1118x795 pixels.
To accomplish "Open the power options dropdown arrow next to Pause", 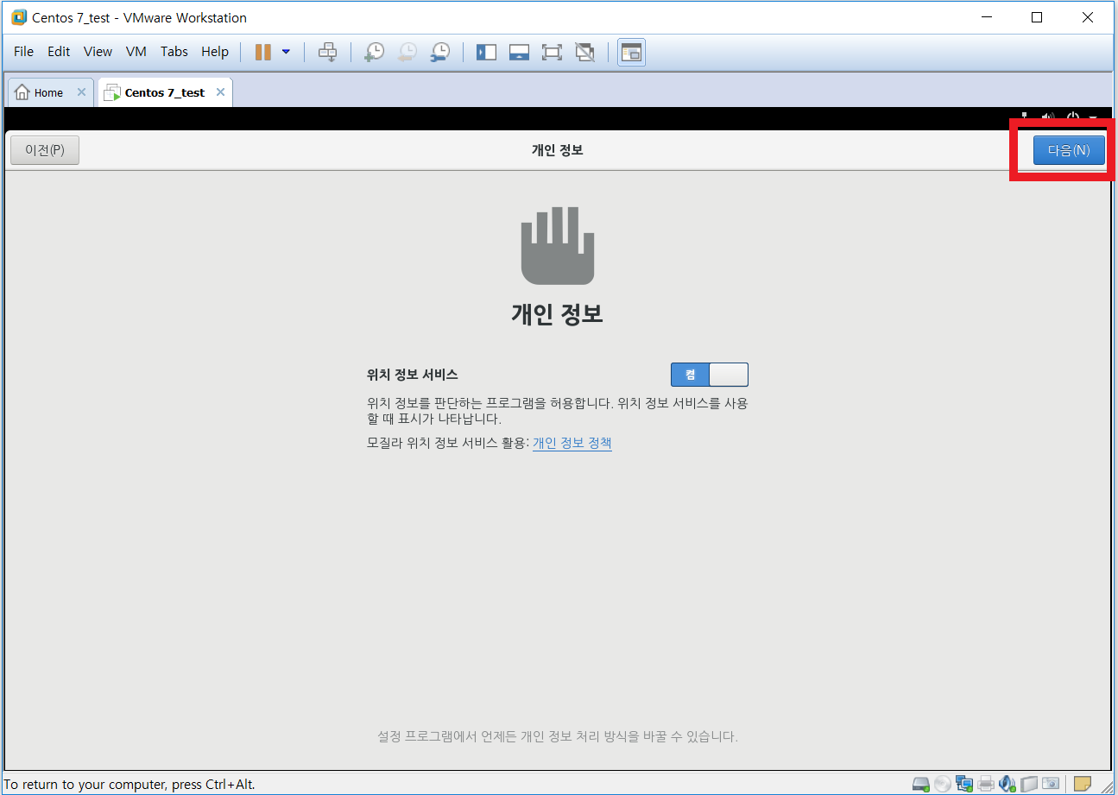I will 286,52.
